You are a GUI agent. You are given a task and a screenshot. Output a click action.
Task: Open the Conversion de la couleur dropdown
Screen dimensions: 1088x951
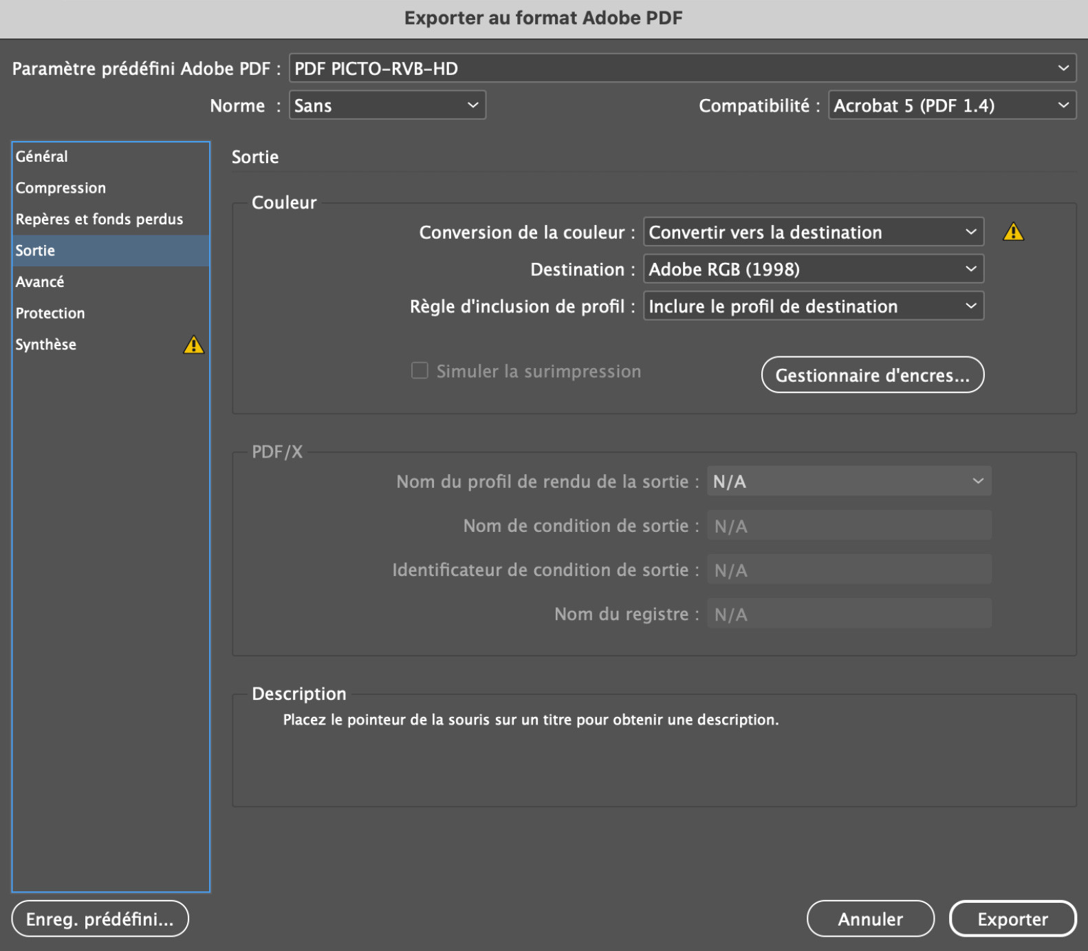[813, 233]
